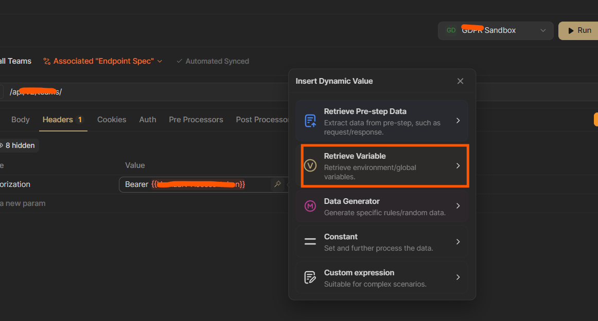
Task: Switch to the Auth tab
Action: tap(148, 120)
